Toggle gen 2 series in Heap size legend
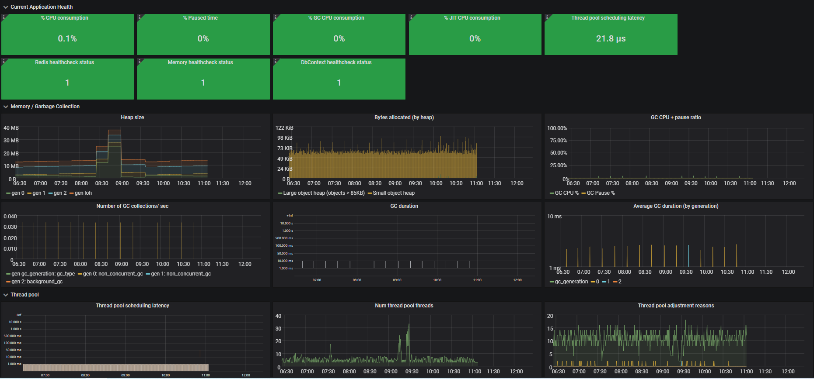Viewport: 814px width, 379px height. 60,193
